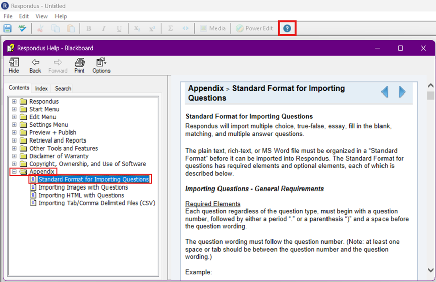Viewport: 436px width, 282px height.
Task: Click the HTML code brackets icon
Action: pyautogui.click(x=186, y=28)
